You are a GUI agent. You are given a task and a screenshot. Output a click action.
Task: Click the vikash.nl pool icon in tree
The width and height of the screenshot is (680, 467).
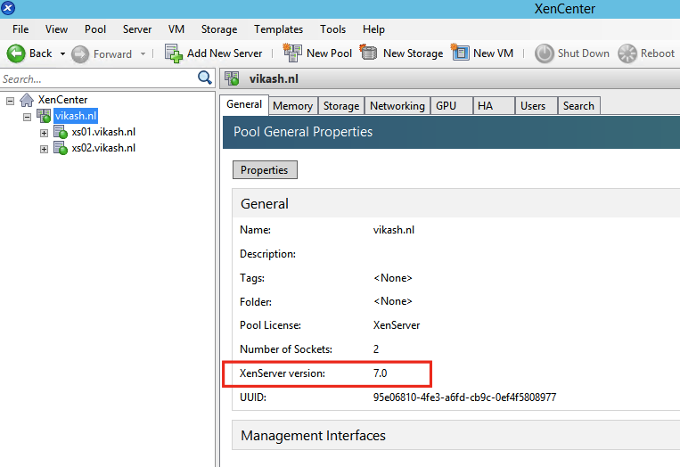(x=44, y=116)
